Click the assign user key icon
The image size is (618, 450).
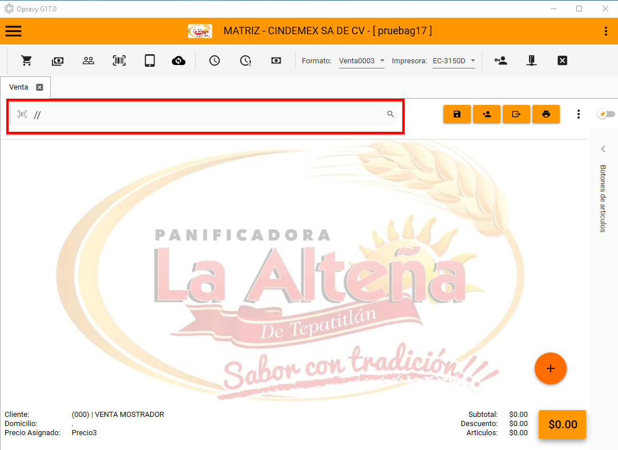click(501, 60)
